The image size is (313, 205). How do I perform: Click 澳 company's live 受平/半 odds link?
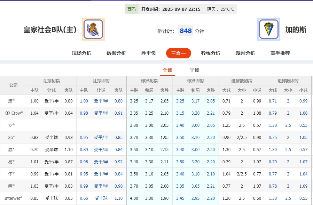[101, 101]
